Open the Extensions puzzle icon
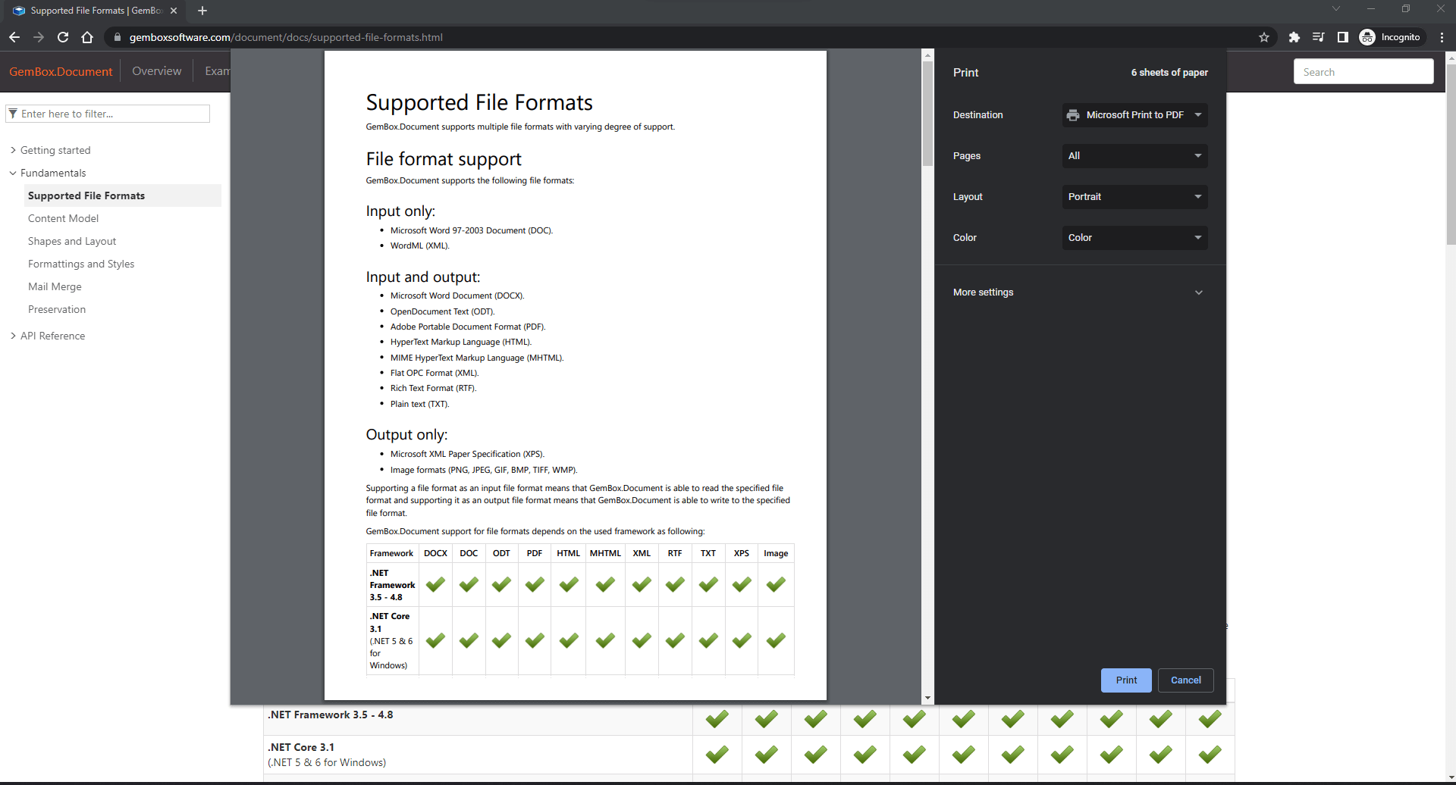 pyautogui.click(x=1294, y=37)
